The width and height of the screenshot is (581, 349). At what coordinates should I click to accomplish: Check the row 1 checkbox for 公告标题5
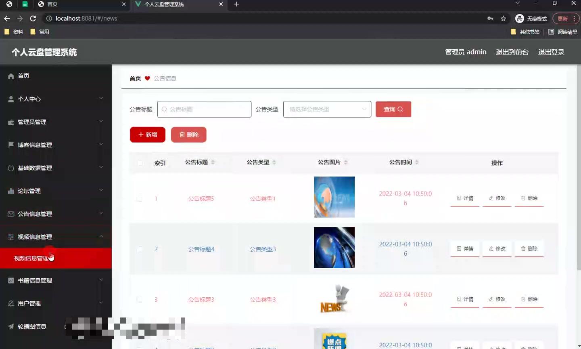tap(140, 199)
